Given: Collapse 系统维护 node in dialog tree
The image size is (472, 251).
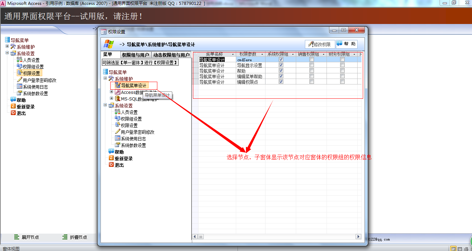Looking at the screenshot, I should click(105, 79).
